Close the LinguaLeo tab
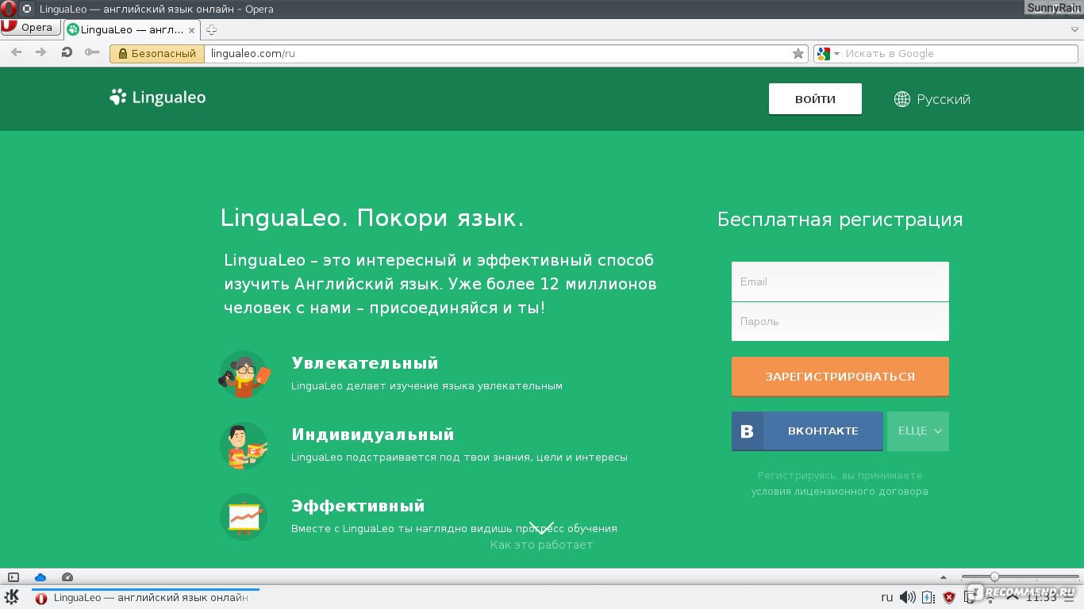The image size is (1084, 609). (191, 30)
